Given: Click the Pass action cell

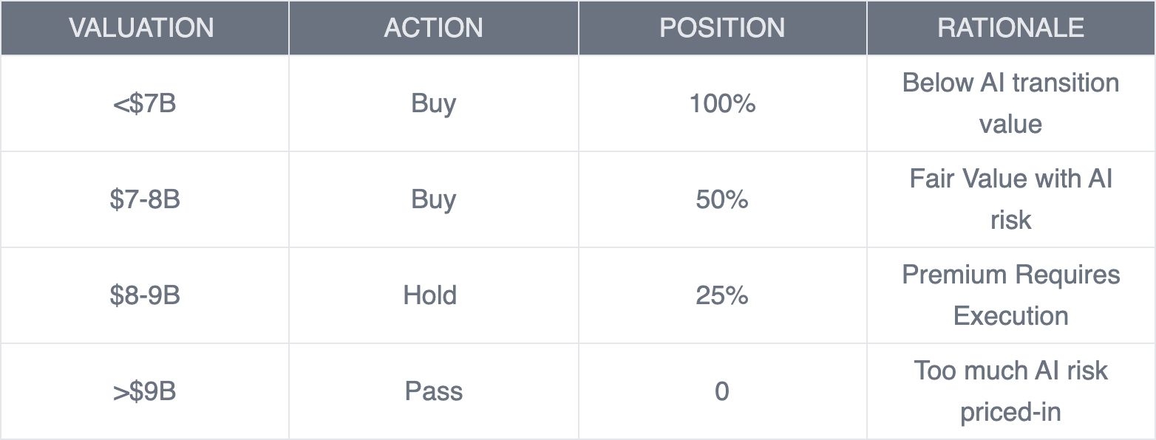Looking at the screenshot, I should [434, 391].
